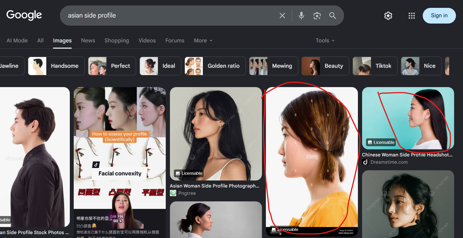The height and width of the screenshot is (238, 463).
Task: Open the Google apps grid icon
Action: 412,16
